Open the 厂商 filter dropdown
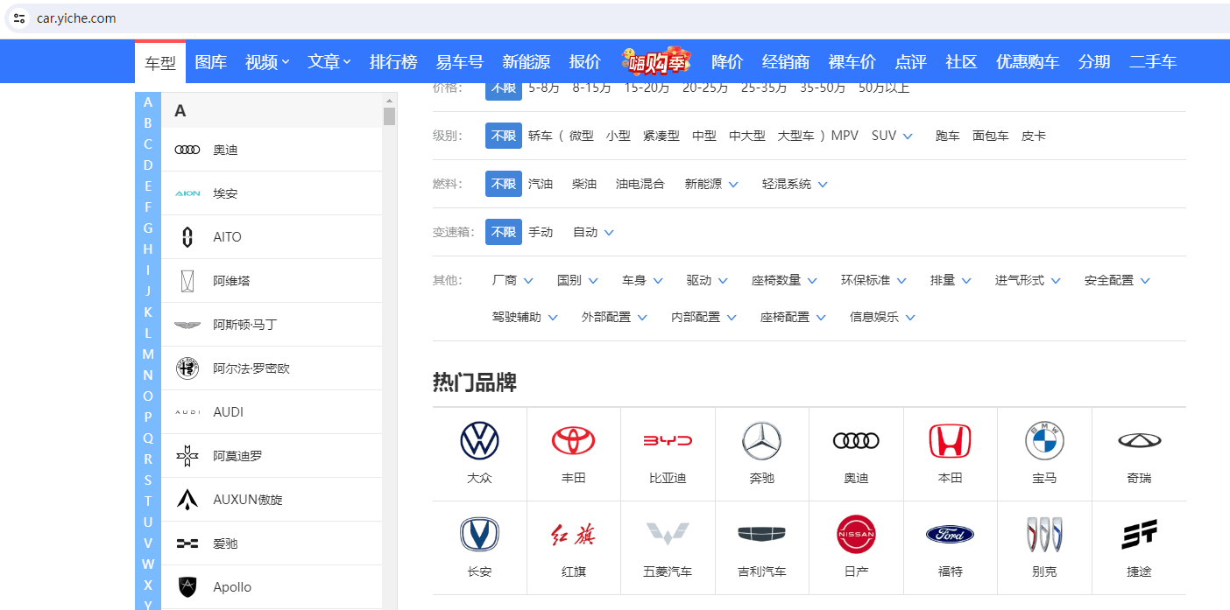 [512, 280]
